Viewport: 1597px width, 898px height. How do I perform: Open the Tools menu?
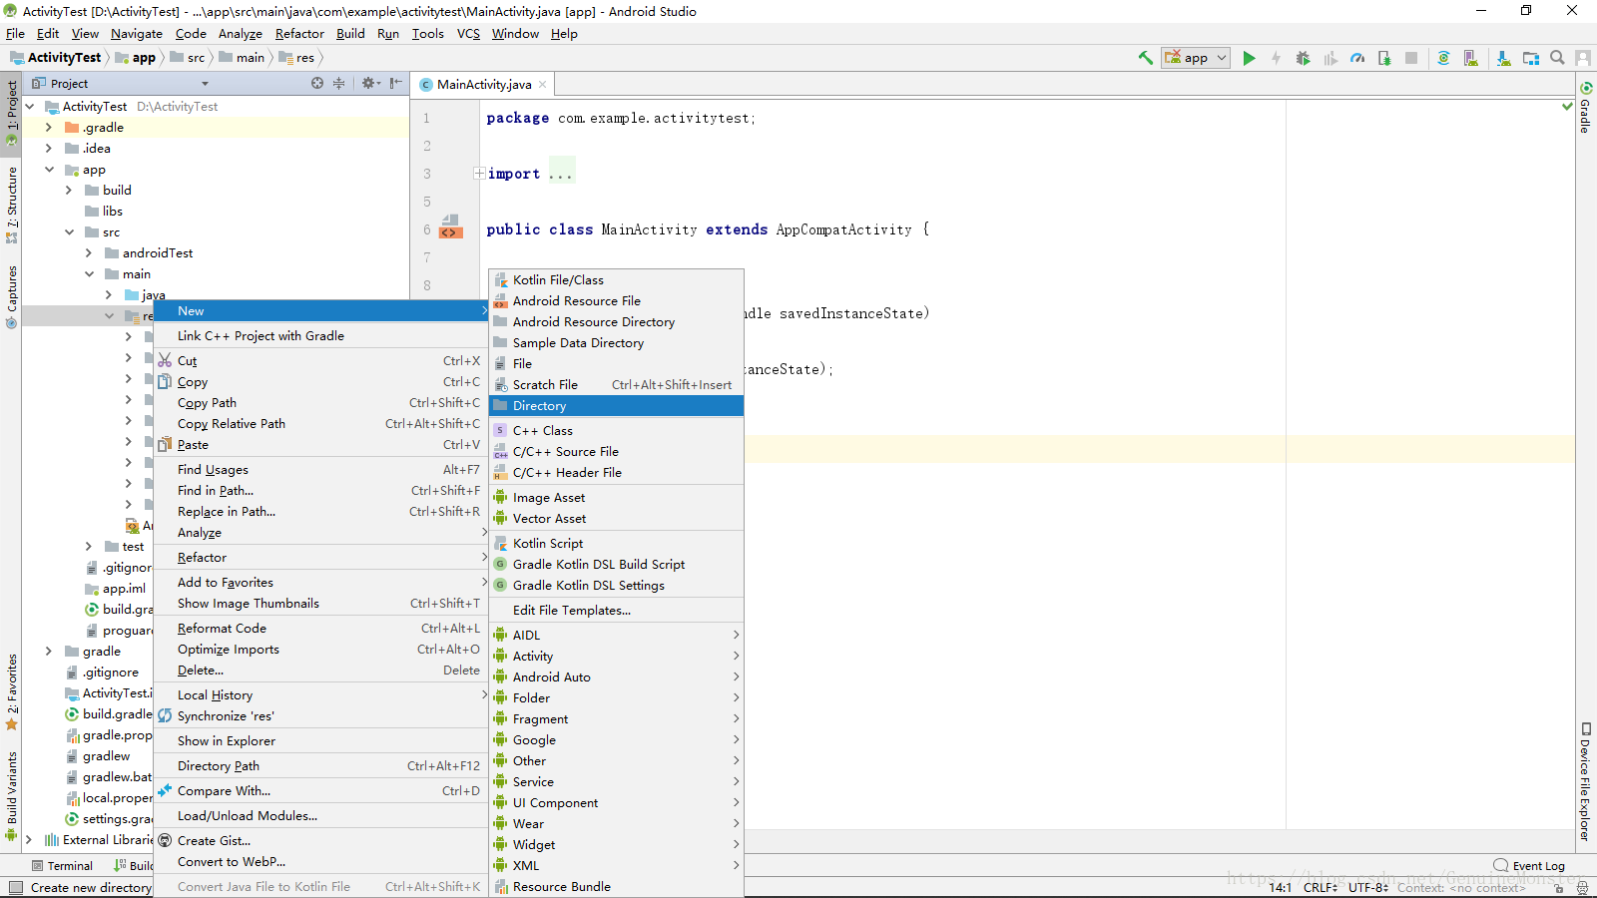tap(427, 34)
